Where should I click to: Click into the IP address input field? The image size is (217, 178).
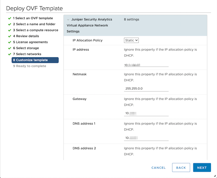146,64
